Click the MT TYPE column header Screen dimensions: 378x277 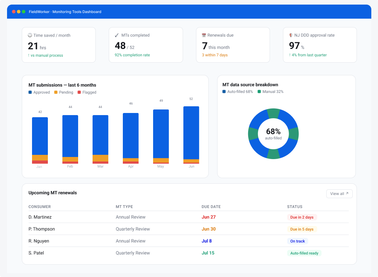coord(124,207)
